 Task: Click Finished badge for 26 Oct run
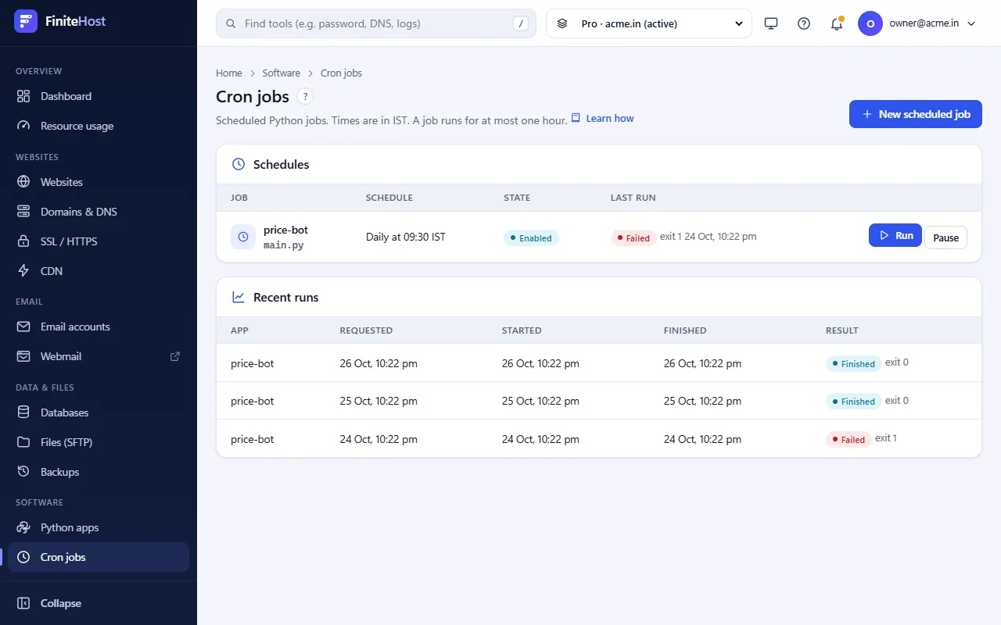(x=853, y=363)
